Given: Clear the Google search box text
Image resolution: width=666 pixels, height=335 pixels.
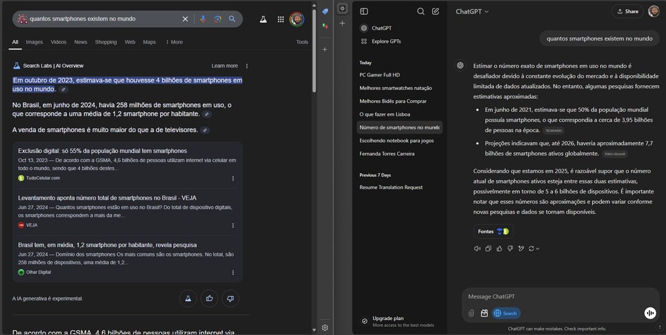Looking at the screenshot, I should (x=185, y=19).
